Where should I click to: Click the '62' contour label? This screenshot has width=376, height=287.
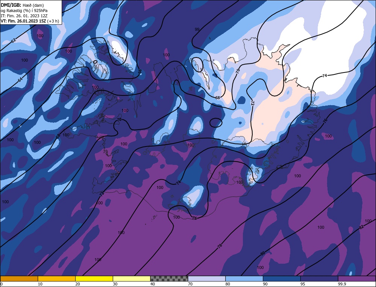tap(14, 41)
